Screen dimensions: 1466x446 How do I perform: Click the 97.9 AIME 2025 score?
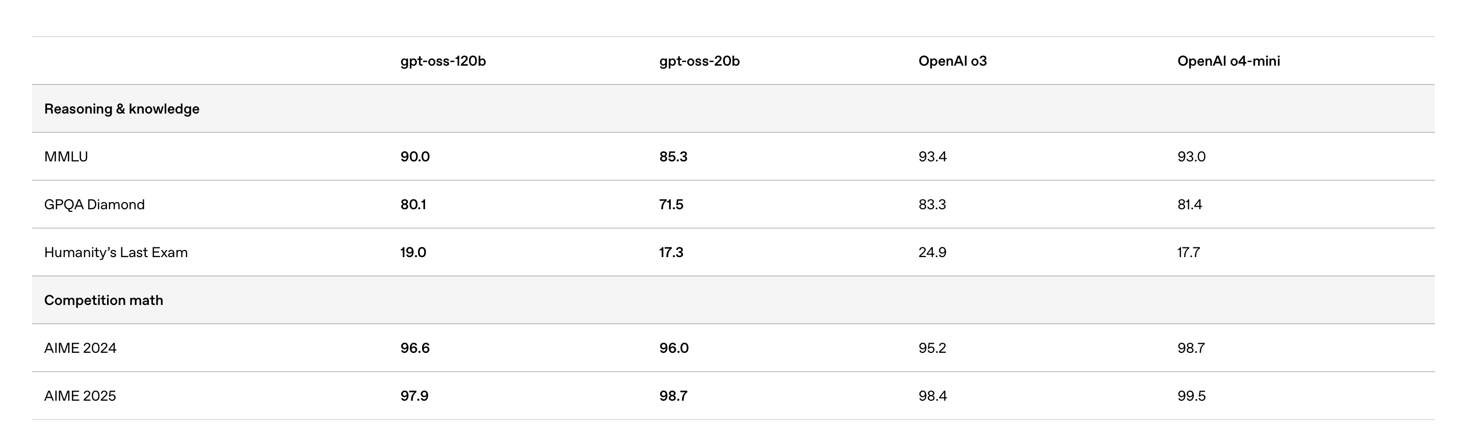414,396
